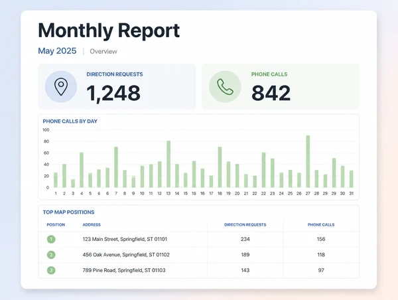Image resolution: width=398 pixels, height=300 pixels.
Task: Click the Direction Requests card title
Action: (x=115, y=74)
